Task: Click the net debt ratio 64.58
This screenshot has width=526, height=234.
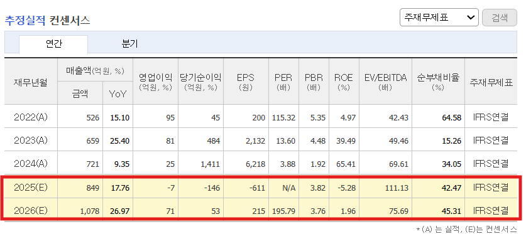Action: tap(452, 118)
